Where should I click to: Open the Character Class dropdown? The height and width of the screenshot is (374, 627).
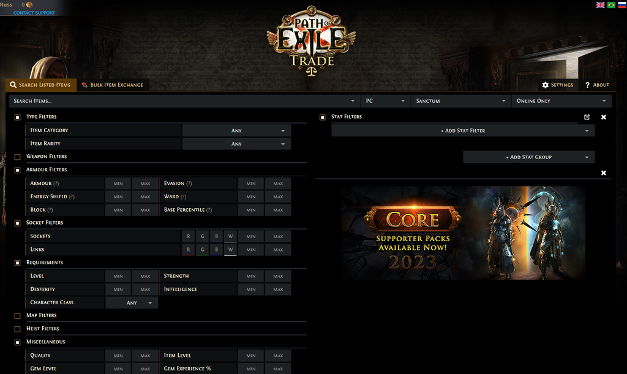[x=132, y=302]
